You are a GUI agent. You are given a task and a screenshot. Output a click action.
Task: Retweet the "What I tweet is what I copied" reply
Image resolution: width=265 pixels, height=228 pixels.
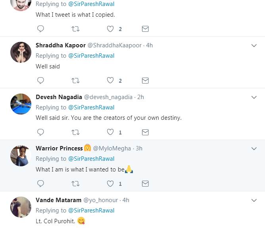[x=75, y=29]
